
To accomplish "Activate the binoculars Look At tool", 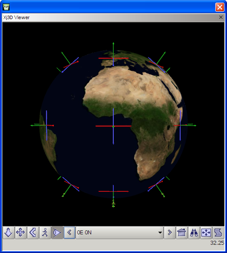I will [x=194, y=233].
